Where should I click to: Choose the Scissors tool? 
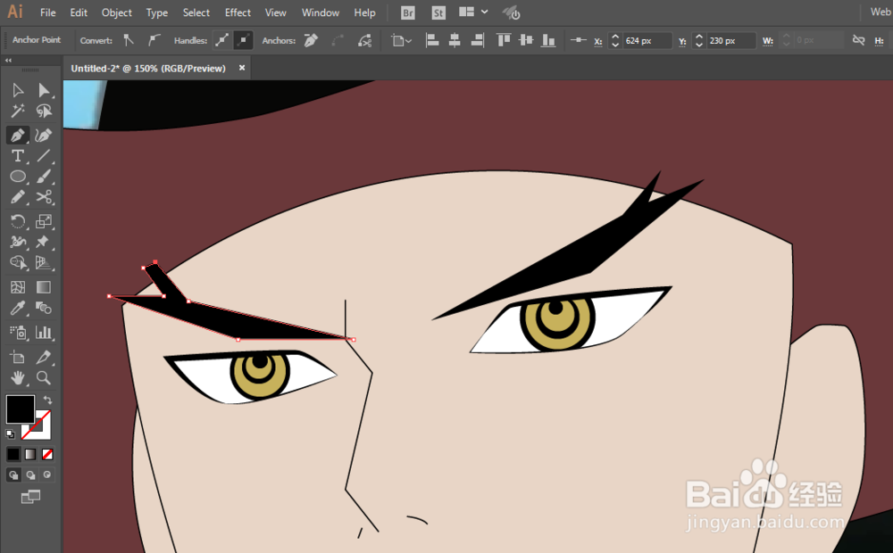(x=43, y=197)
